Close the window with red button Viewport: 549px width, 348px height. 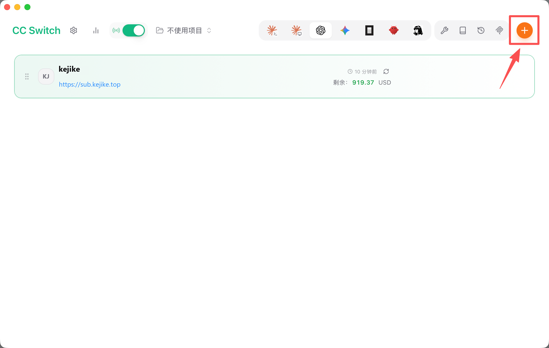point(7,7)
